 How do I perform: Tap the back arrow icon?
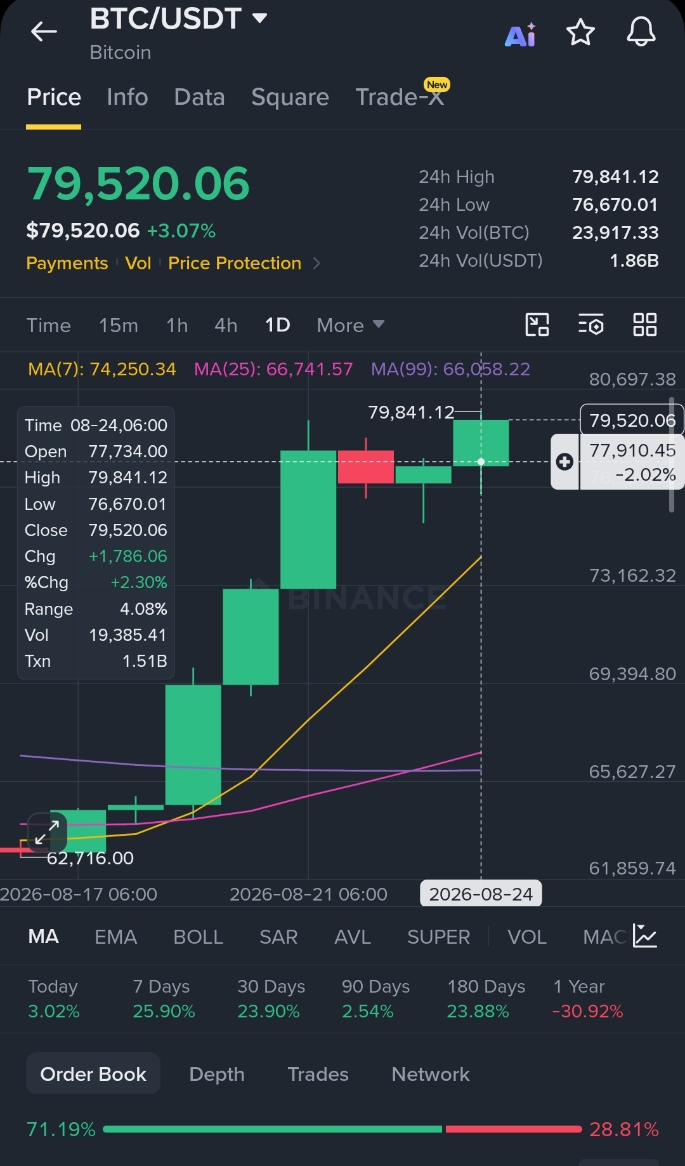pyautogui.click(x=44, y=31)
